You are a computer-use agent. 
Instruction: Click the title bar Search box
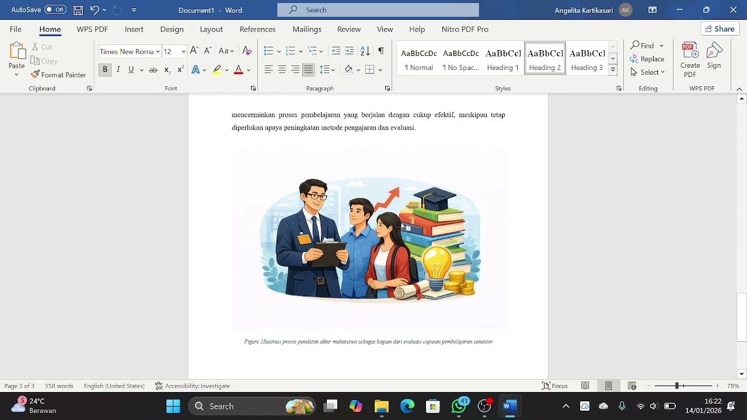[378, 10]
